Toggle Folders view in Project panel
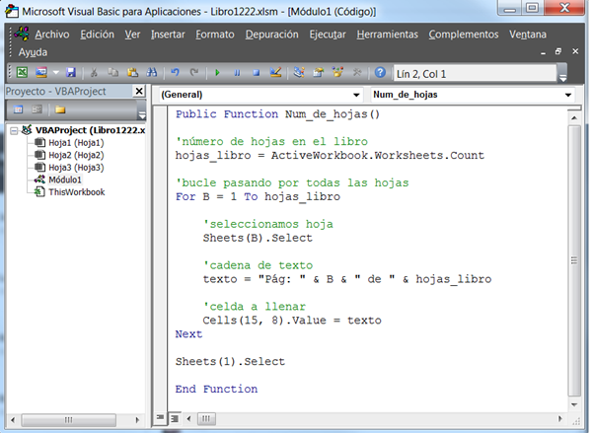The height and width of the screenshot is (433, 592). coord(60,109)
